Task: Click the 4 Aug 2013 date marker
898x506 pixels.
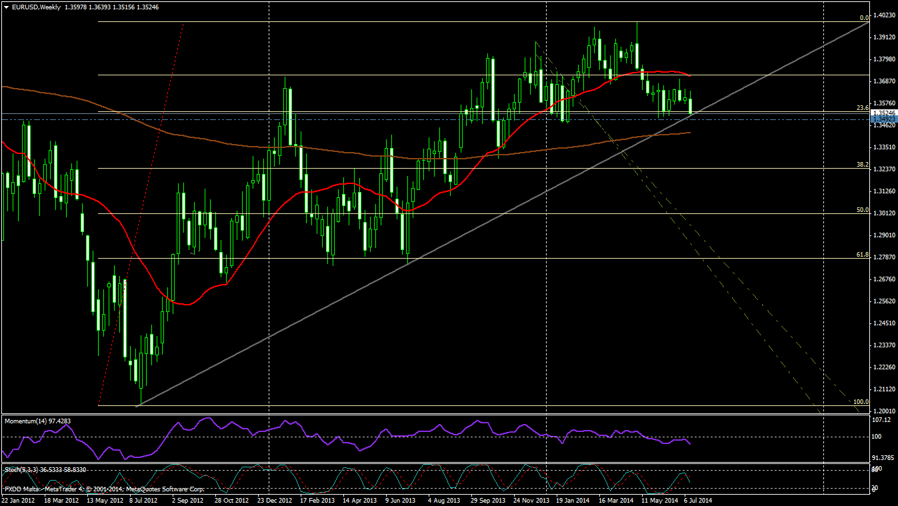Action: (444, 500)
